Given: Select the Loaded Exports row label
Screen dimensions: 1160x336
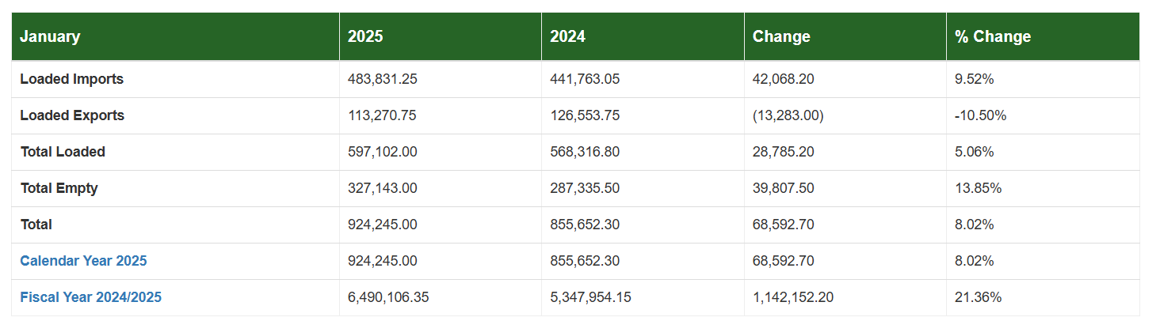Looking at the screenshot, I should click(72, 115).
